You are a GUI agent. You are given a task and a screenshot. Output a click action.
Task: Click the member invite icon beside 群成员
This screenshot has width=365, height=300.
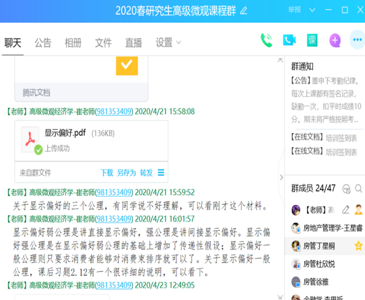346,189
